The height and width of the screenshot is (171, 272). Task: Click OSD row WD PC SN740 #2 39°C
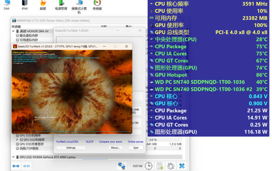[x=209, y=89]
